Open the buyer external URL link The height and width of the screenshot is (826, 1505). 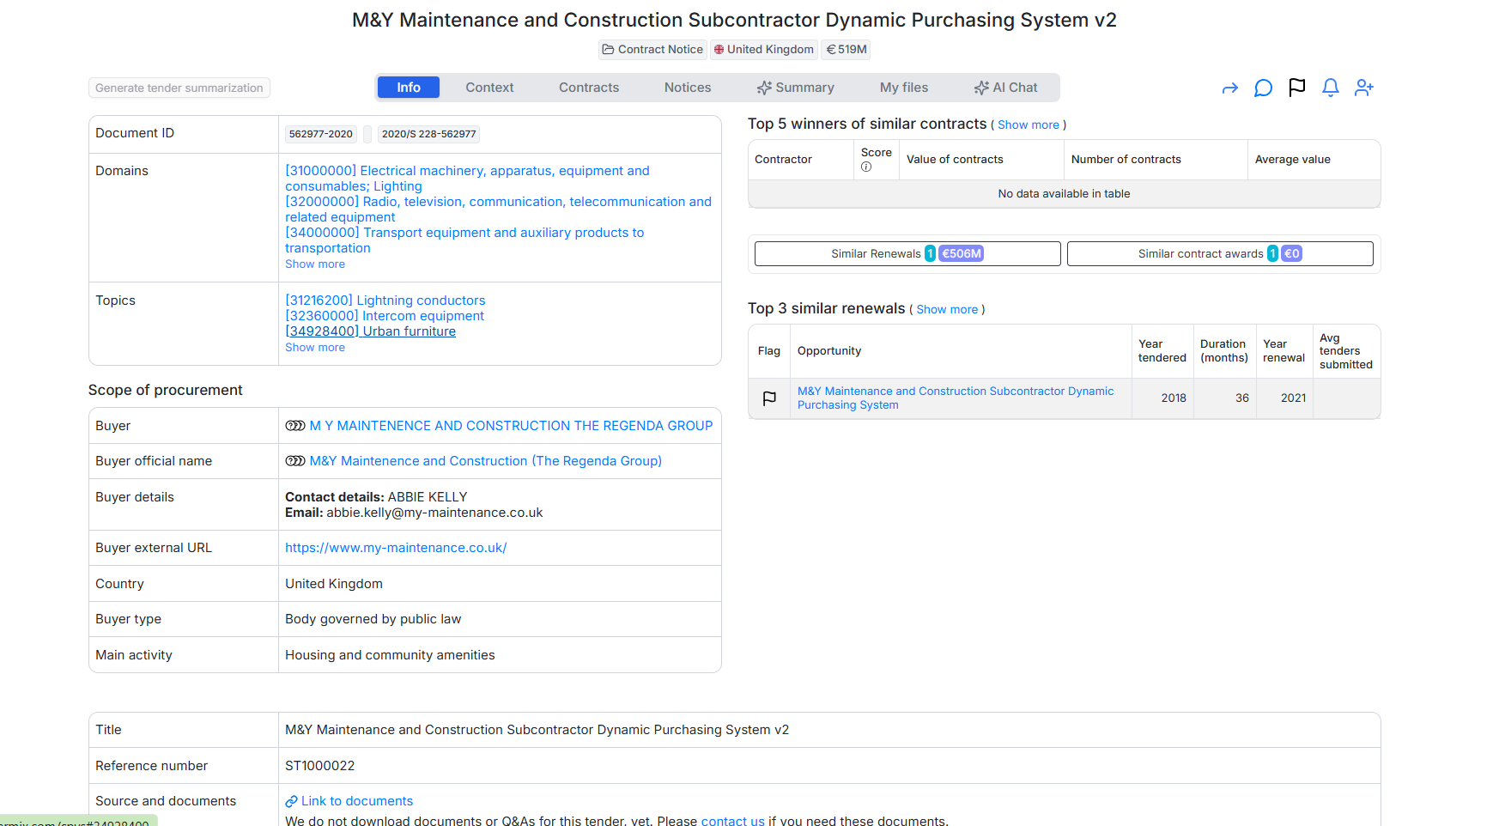pos(396,548)
